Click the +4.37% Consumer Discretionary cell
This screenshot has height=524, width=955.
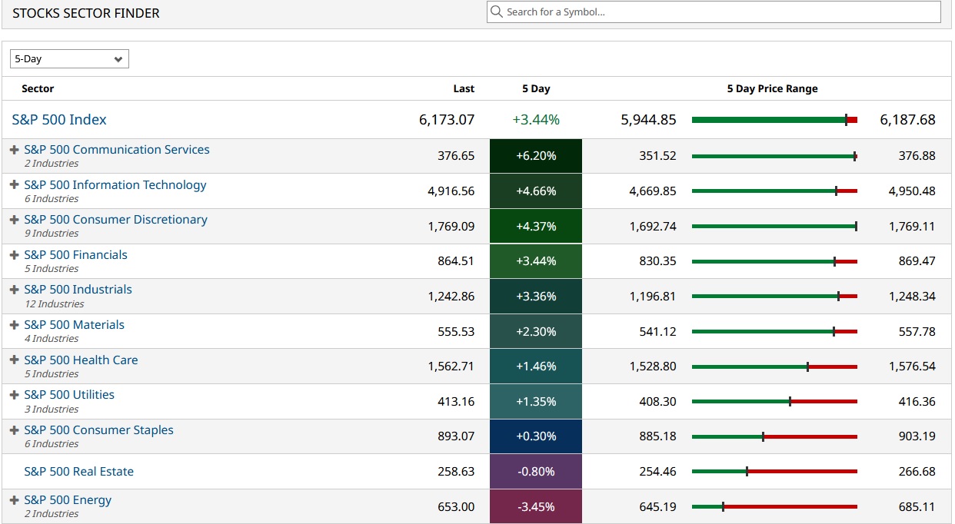tap(536, 226)
